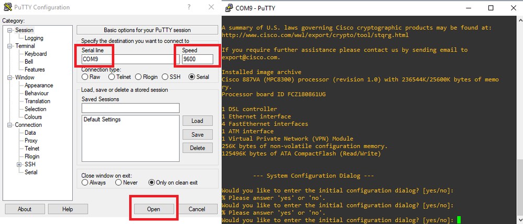Viewport: 523px width, 224px height.
Task: Collapse the Connection category tree node
Action: (x=10, y=125)
